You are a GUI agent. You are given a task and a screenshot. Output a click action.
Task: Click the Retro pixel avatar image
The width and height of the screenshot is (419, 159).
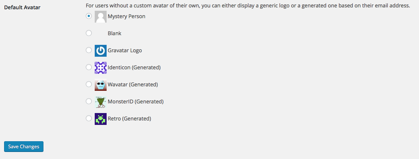point(101,119)
